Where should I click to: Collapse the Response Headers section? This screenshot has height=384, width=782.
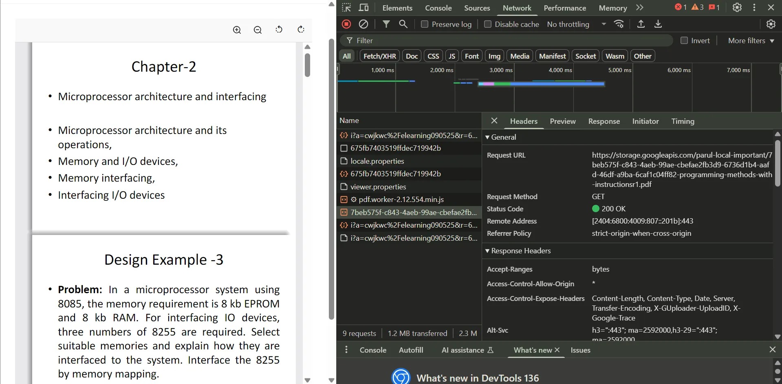click(520, 251)
